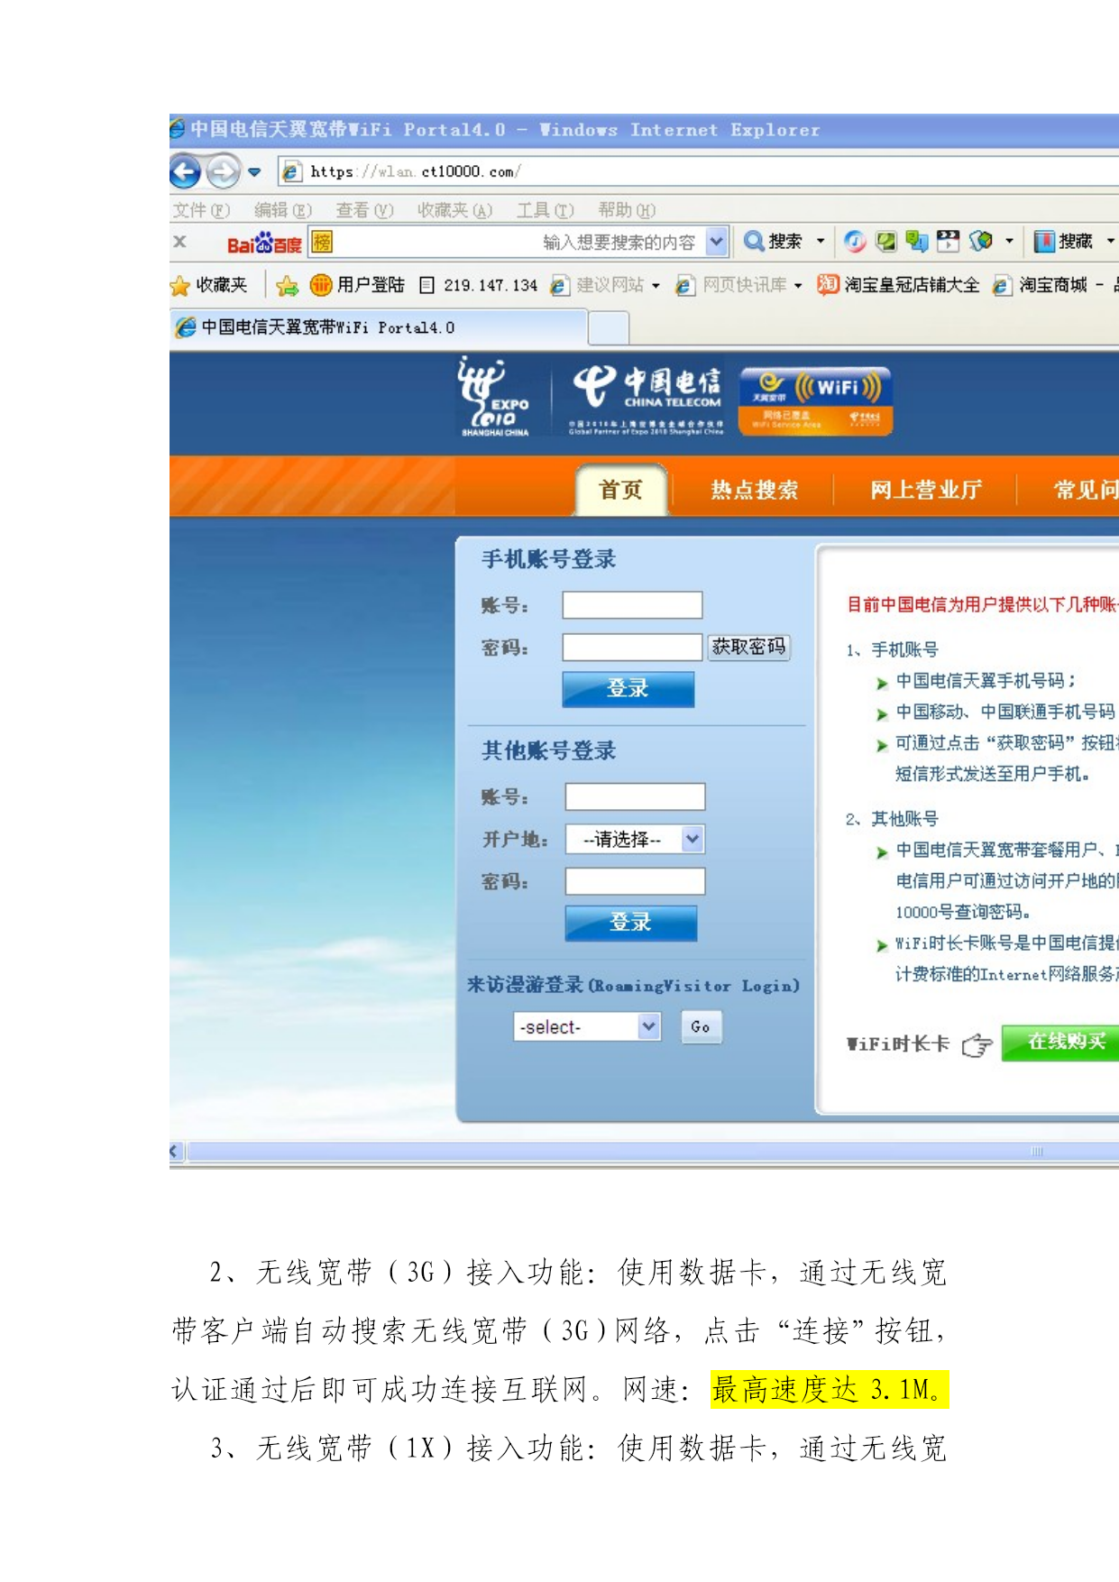
Task: Expand the 网页快讯库 dropdown arrow
Action: coord(798,286)
